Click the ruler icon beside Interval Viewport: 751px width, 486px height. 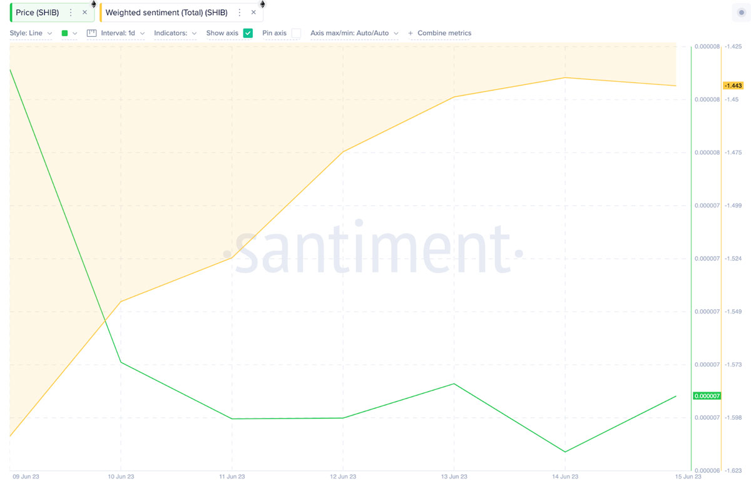[x=91, y=33]
